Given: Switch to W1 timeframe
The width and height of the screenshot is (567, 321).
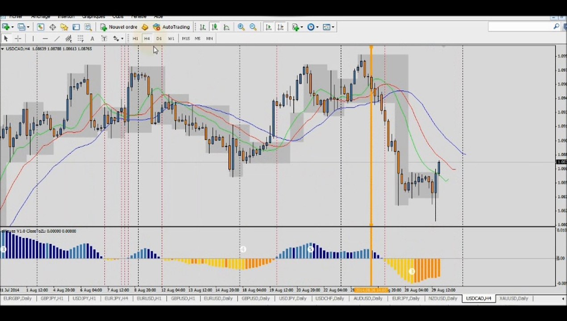Looking at the screenshot, I should (171, 39).
